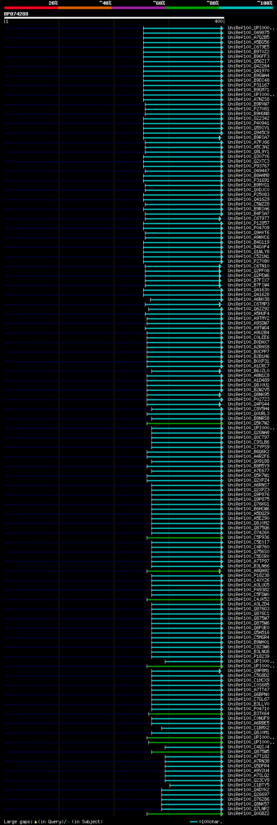Select the UniRef100_Q9P876 label
Image resolution: width=277 pixels, height=825 pixels.
pos(248,494)
